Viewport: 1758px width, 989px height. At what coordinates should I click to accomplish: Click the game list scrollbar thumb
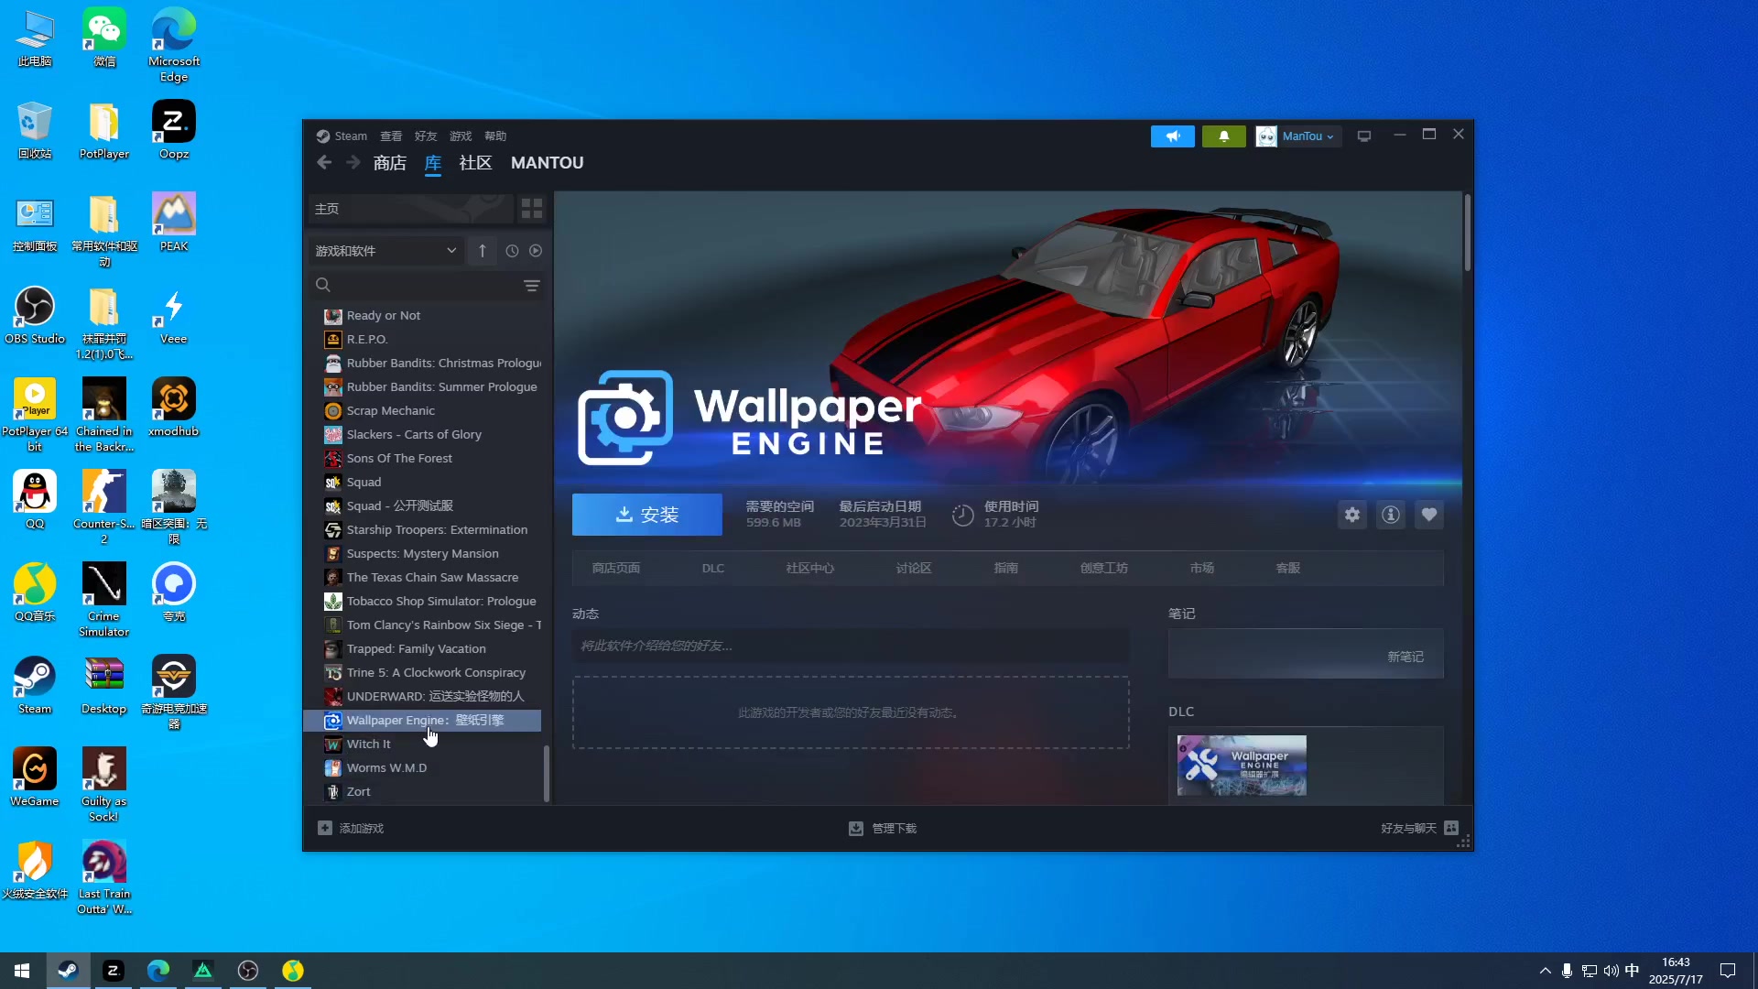coord(547,774)
